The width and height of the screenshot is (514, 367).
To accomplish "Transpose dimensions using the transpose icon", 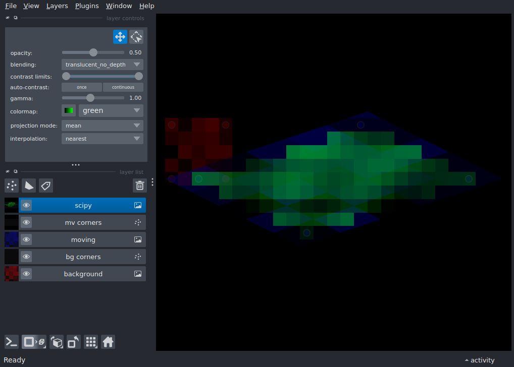I will point(73,342).
